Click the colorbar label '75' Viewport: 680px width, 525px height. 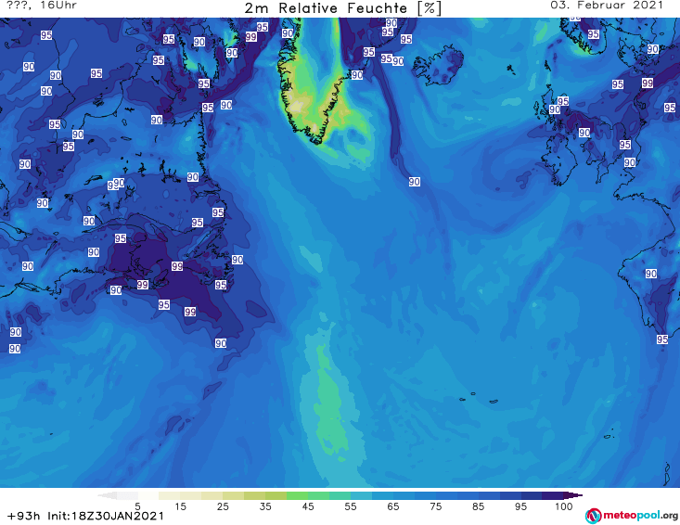pos(435,506)
